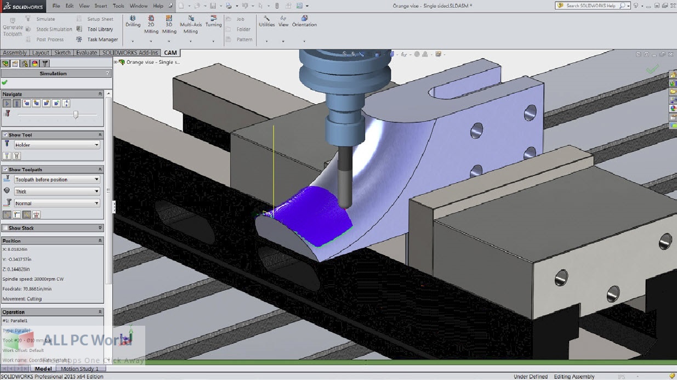Toggle the Show Toolpath checkbox
The height and width of the screenshot is (380, 677).
point(5,169)
